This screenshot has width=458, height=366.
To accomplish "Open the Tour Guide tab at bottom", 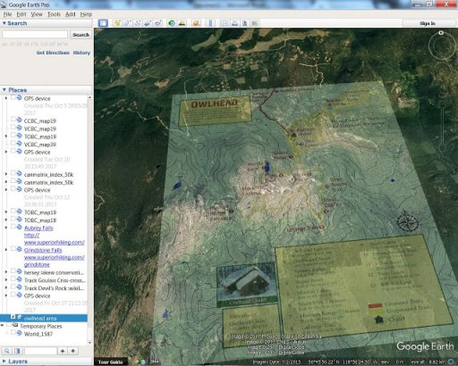I will pyautogui.click(x=111, y=362).
